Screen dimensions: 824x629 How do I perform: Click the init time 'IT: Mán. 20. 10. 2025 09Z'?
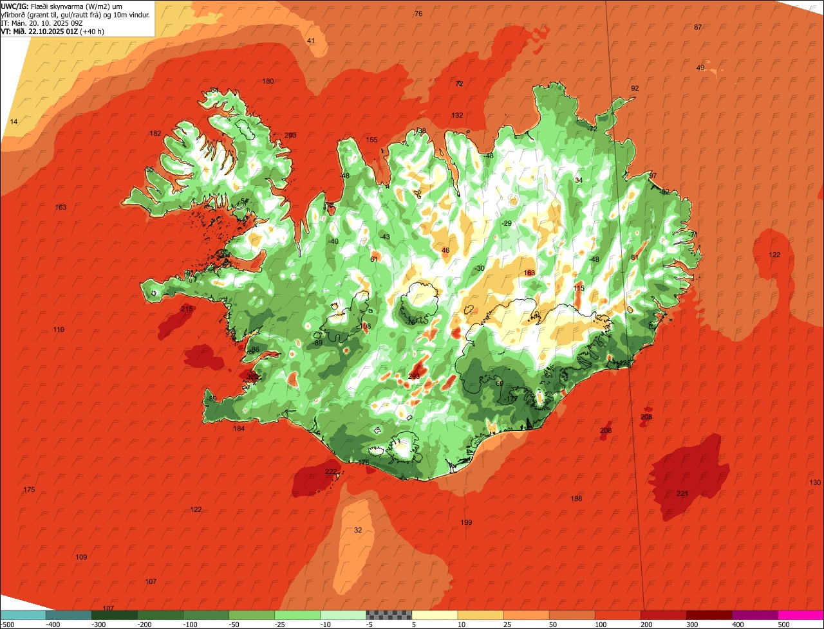coord(42,23)
